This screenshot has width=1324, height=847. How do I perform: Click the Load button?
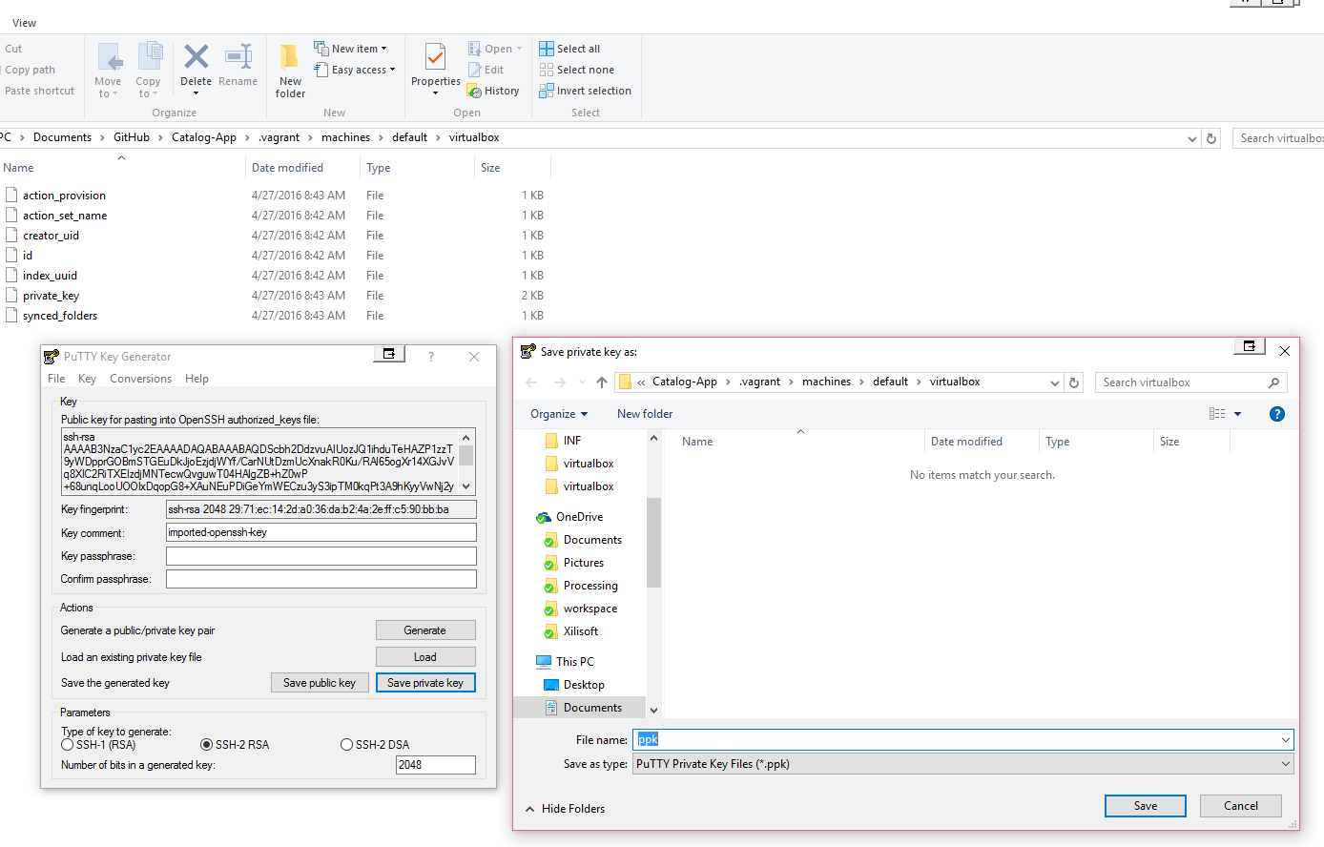(x=425, y=657)
